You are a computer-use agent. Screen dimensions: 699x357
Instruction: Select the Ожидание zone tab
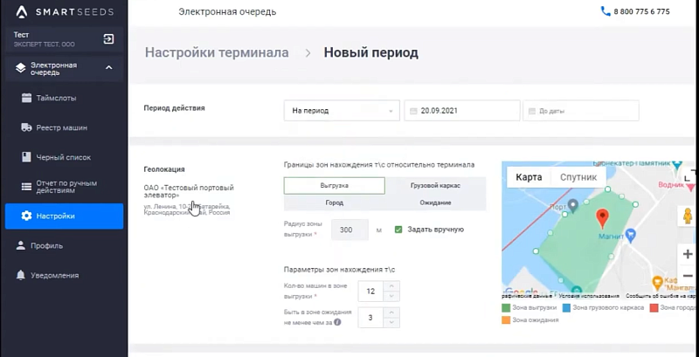[435, 203]
